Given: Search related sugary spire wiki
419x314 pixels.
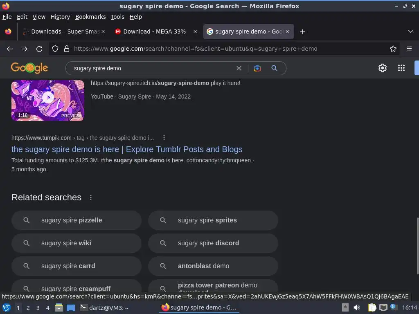Looking at the screenshot, I should pyautogui.click(x=77, y=243).
